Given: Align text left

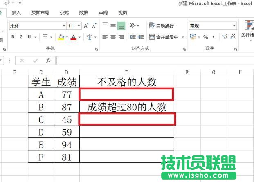Looking at the screenshot, I should 105,37.
